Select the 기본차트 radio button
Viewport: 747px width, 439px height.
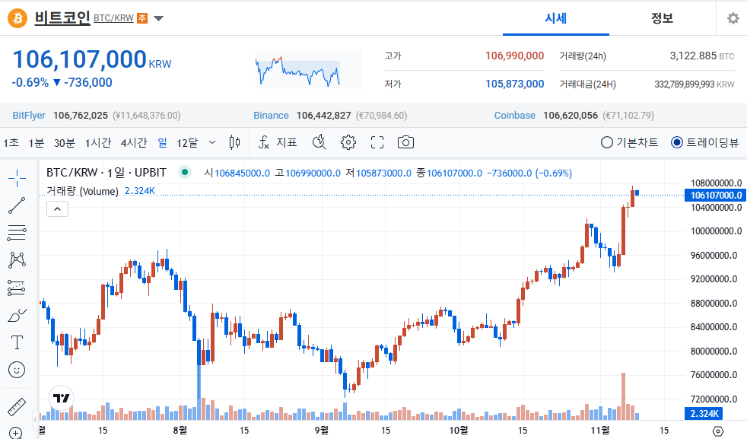pos(606,142)
